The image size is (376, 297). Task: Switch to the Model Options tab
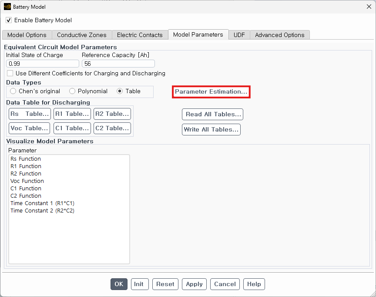tap(27, 35)
